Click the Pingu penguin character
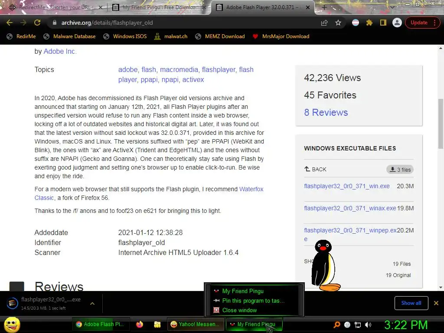 (325, 266)
